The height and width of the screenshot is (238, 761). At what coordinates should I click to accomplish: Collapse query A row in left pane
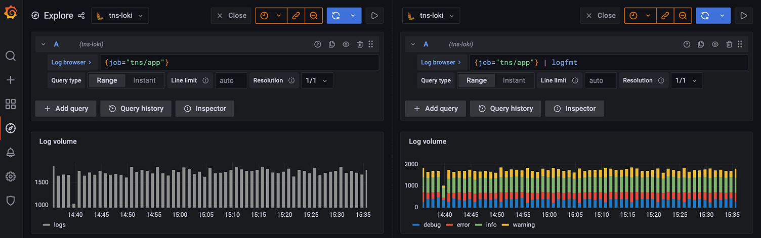pos(44,44)
